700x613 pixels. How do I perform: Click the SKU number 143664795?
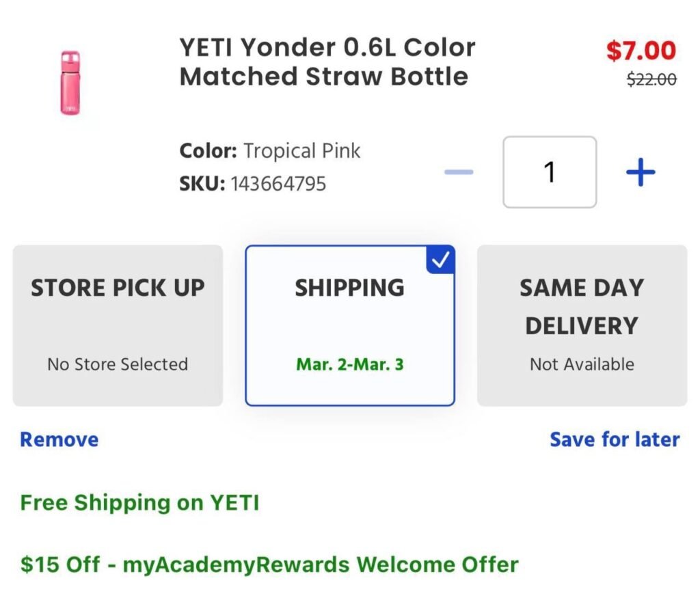click(x=278, y=184)
